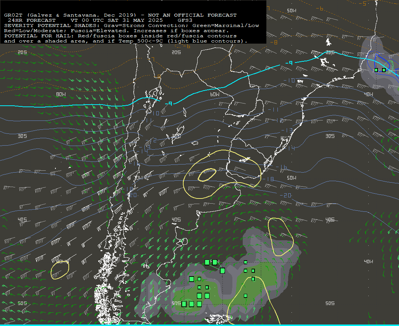This screenshot has width=399, height=326.
Task: Select the 40S label over Argentina
Action: click(x=176, y=220)
